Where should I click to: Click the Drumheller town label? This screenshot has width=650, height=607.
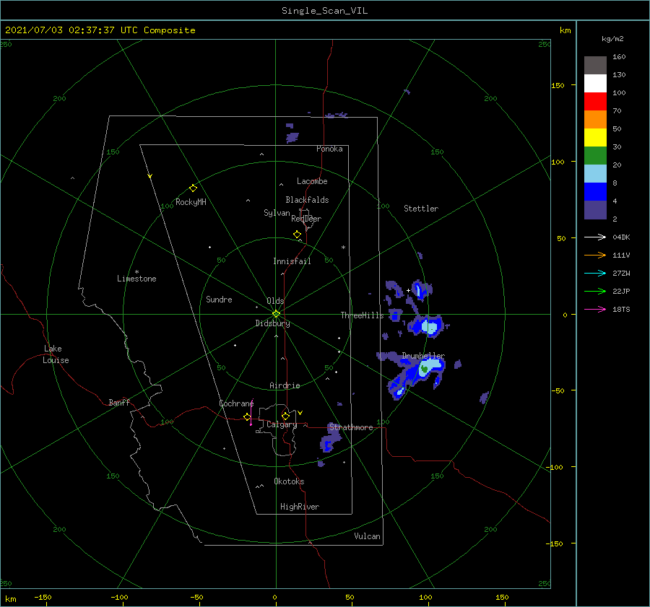point(423,356)
